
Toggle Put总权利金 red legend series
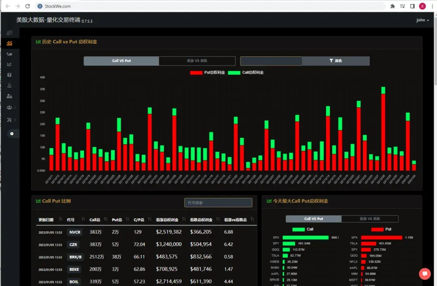(x=207, y=72)
